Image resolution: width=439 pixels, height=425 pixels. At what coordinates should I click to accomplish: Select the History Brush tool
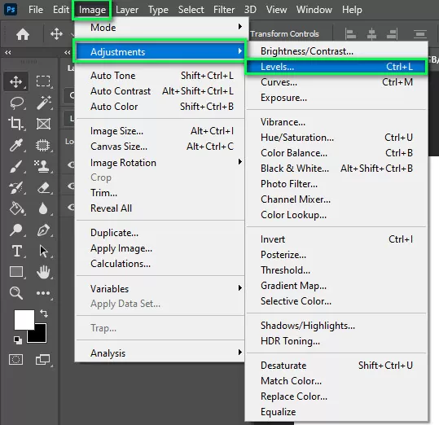pos(16,188)
